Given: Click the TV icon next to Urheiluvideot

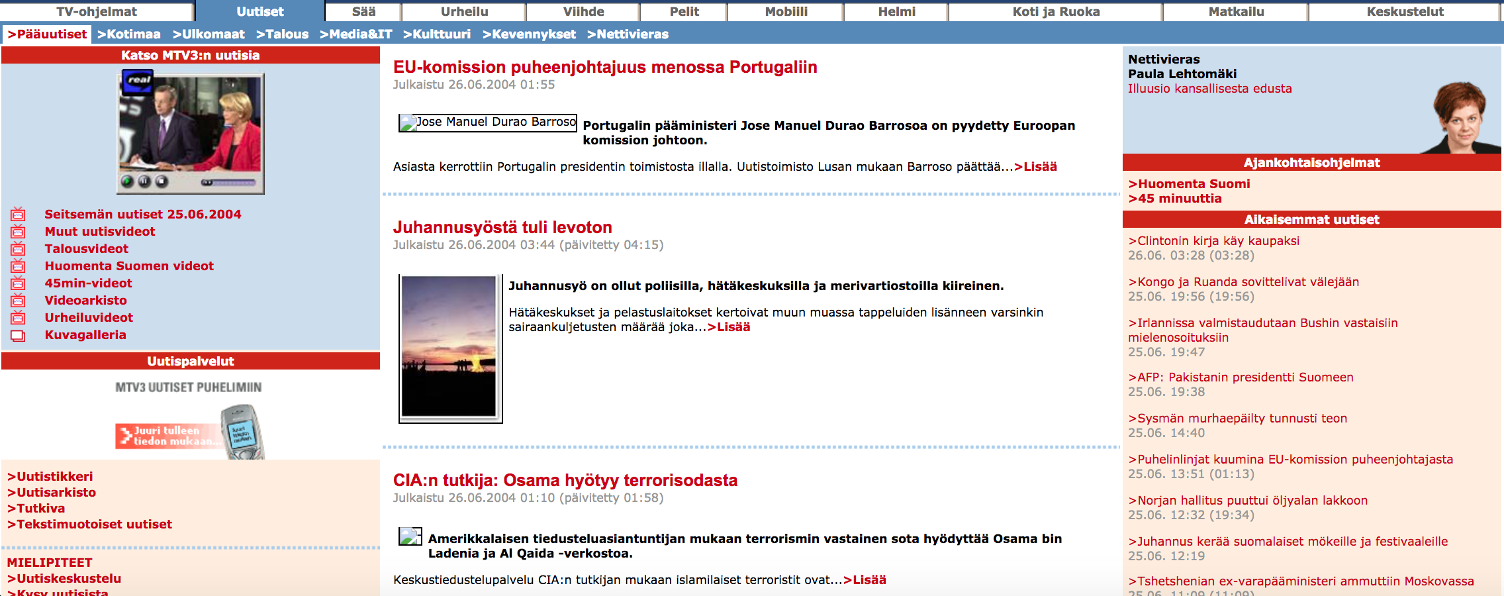Looking at the screenshot, I should click(x=18, y=317).
